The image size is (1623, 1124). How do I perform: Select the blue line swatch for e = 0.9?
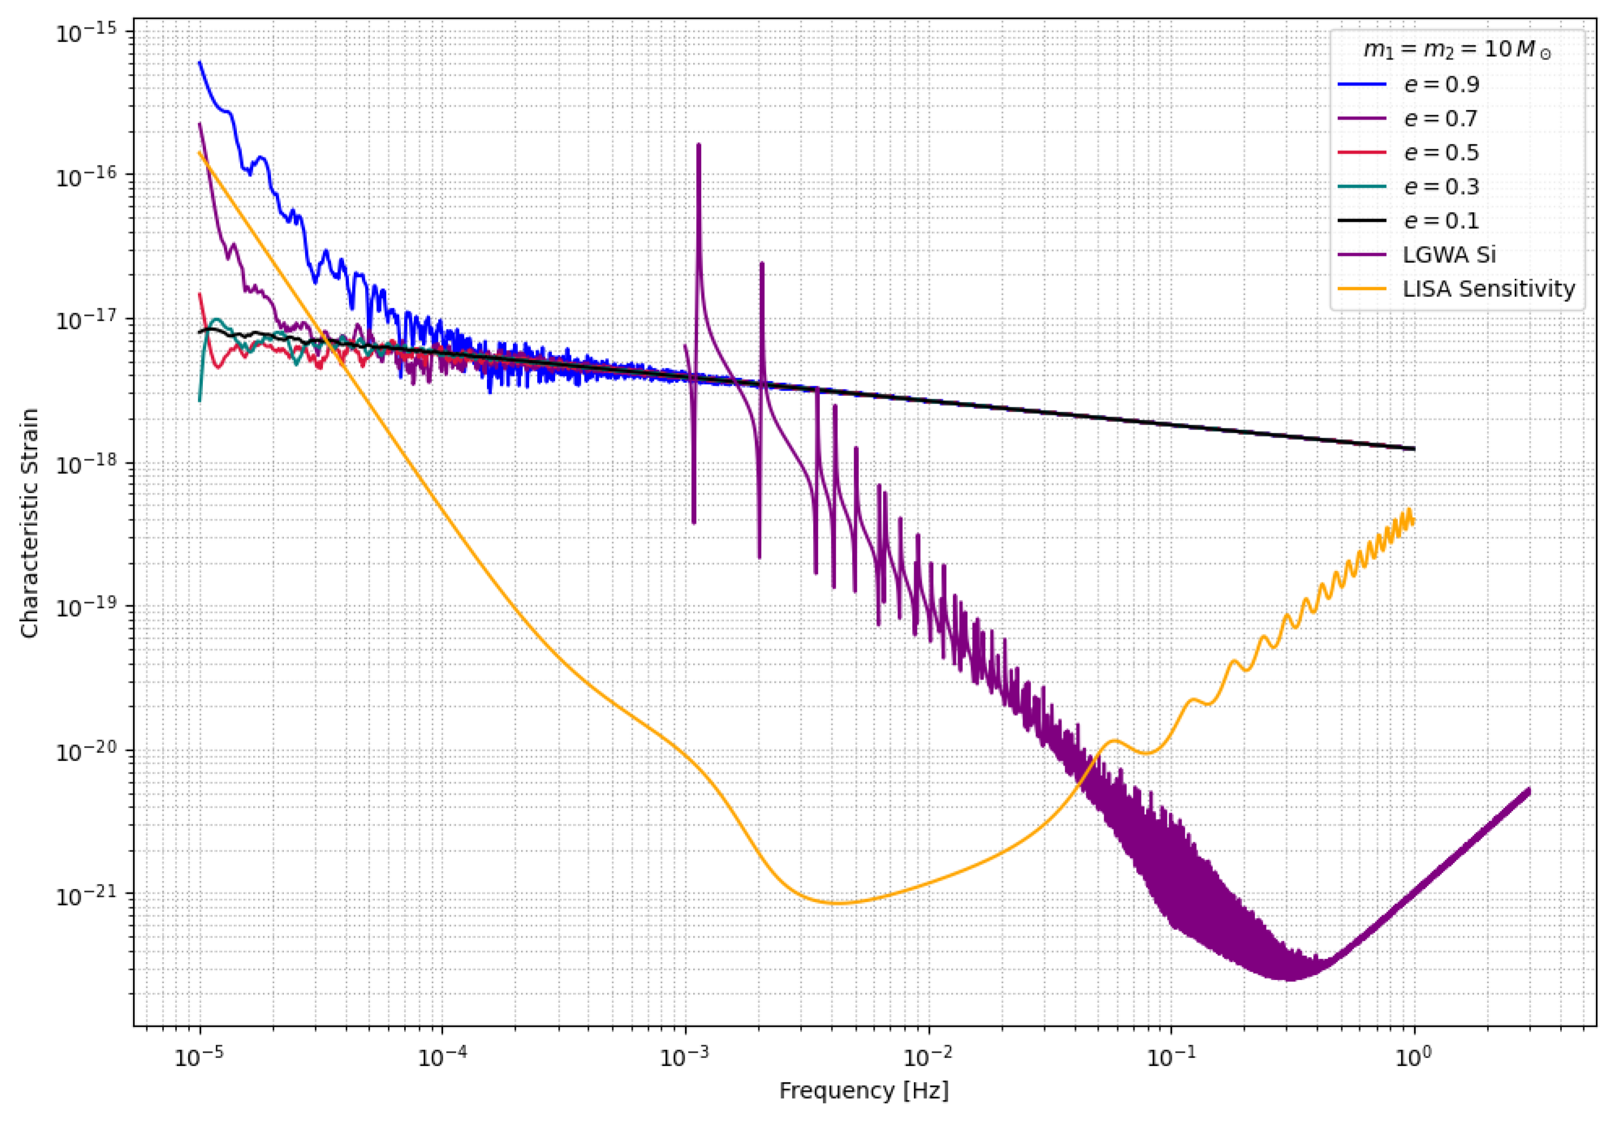(x=1362, y=84)
